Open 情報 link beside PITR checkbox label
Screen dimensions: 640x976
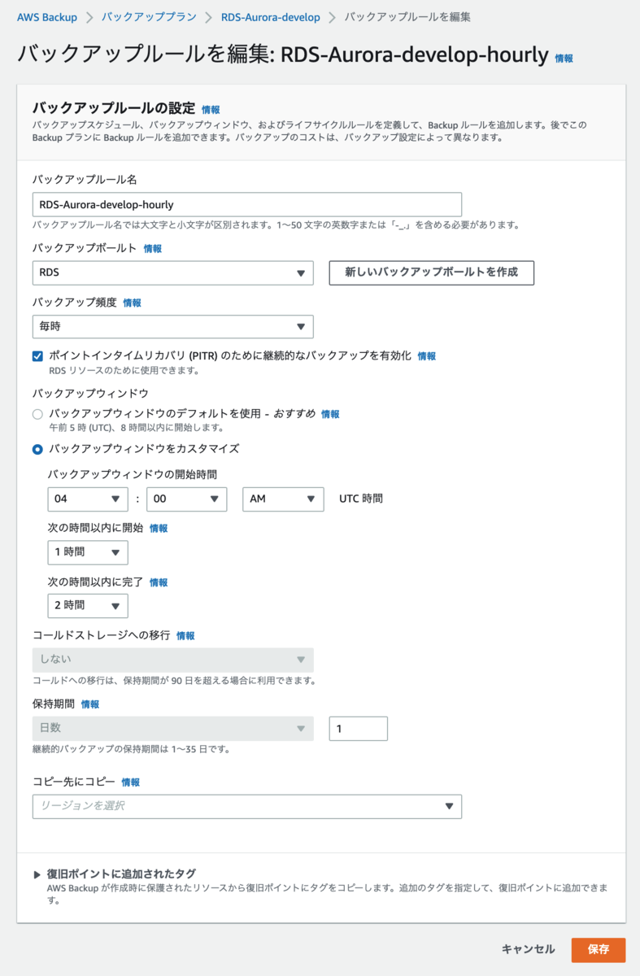tap(427, 356)
